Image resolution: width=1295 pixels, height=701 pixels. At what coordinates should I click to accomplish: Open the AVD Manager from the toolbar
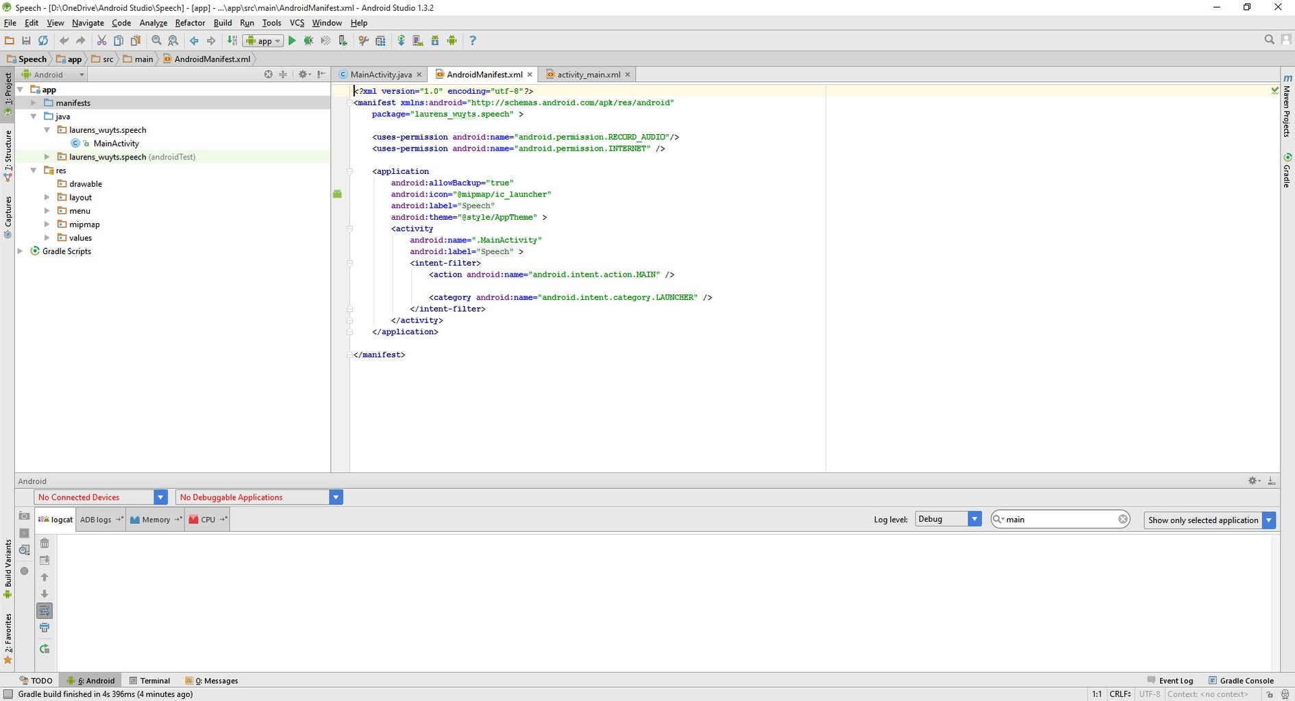(418, 41)
